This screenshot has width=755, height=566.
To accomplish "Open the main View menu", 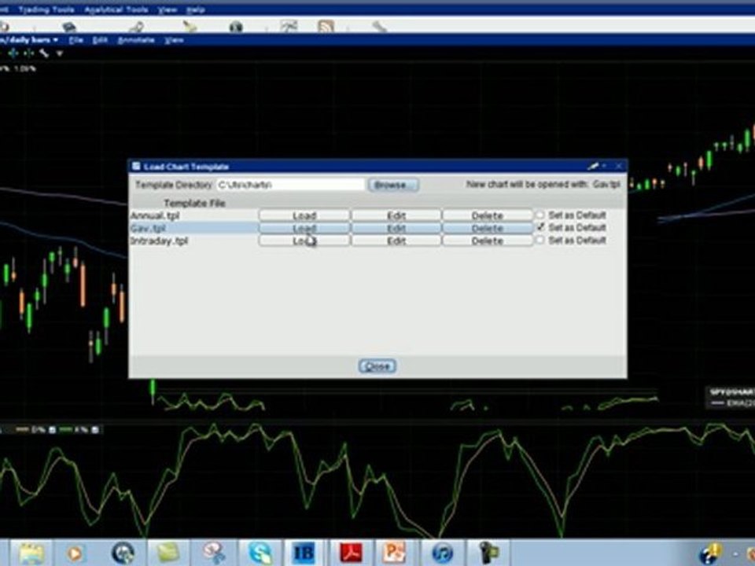I will pos(167,9).
